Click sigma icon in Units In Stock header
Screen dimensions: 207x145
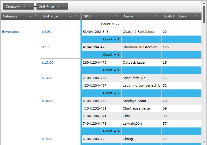[197, 17]
